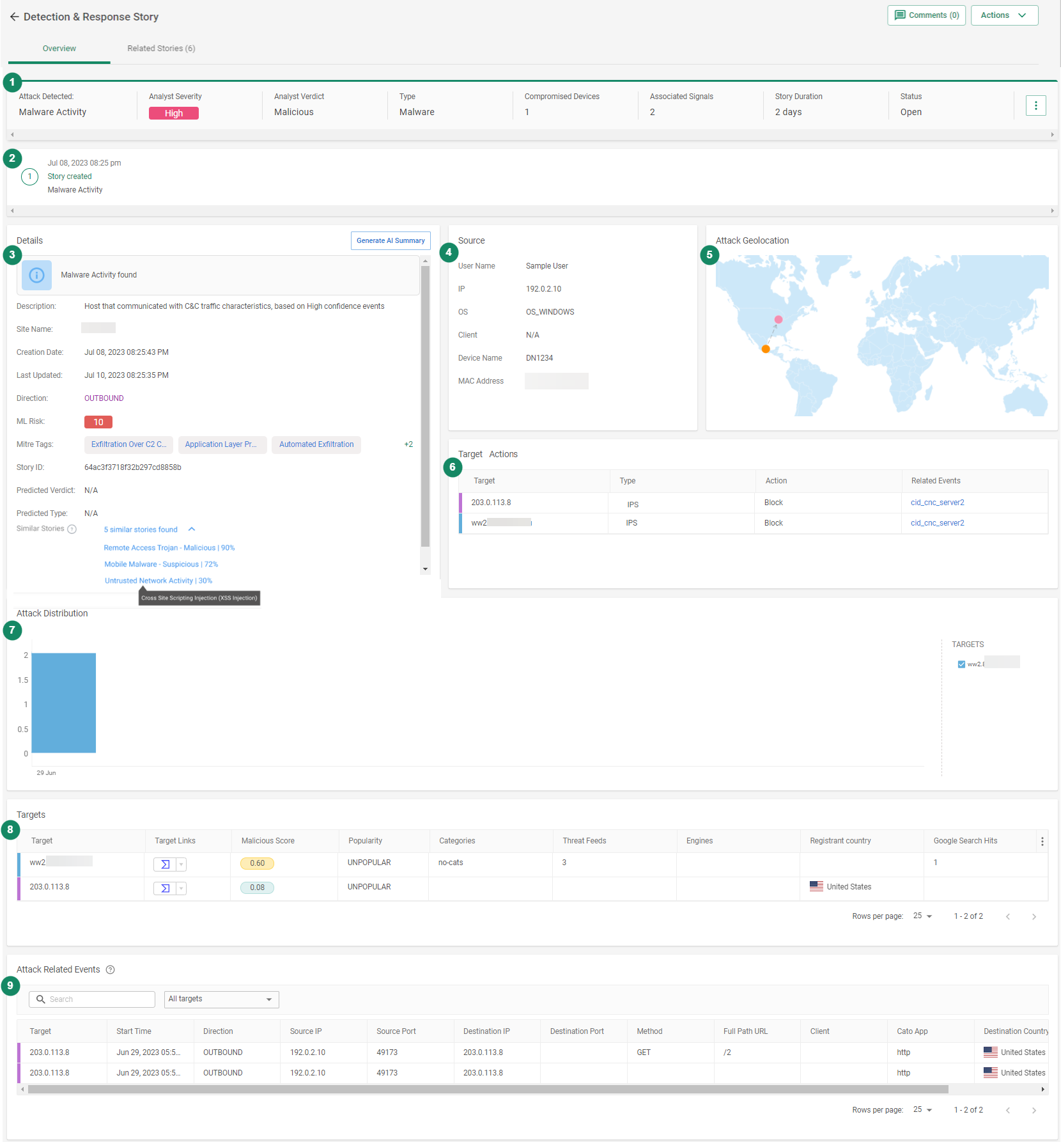Click the pink destination marker on the map
Image resolution: width=1061 pixels, height=1142 pixels.
click(778, 320)
